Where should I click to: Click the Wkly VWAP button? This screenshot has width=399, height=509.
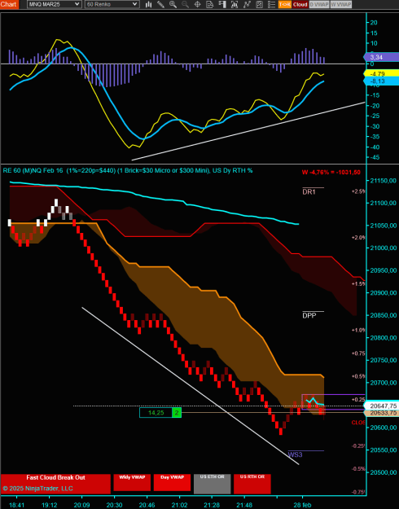[132, 482]
